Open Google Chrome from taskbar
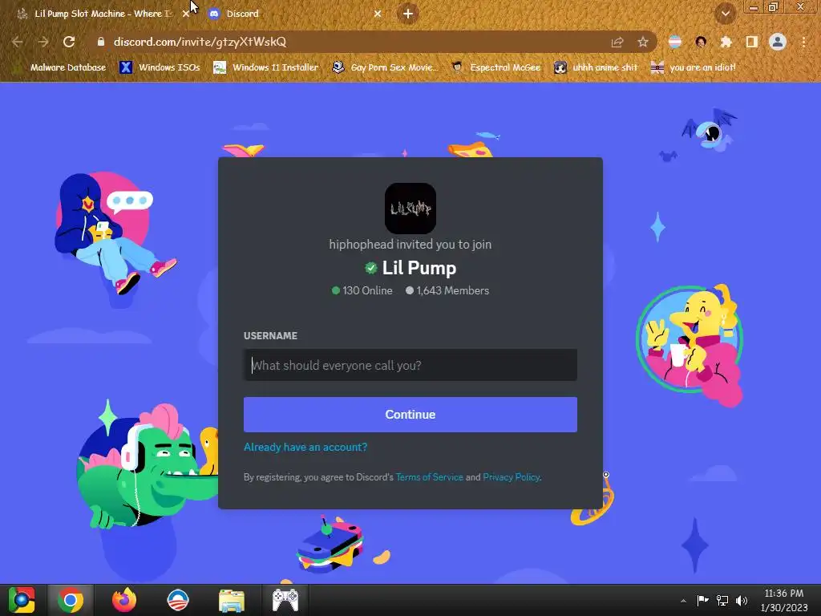Image resolution: width=821 pixels, height=616 pixels. [x=71, y=600]
